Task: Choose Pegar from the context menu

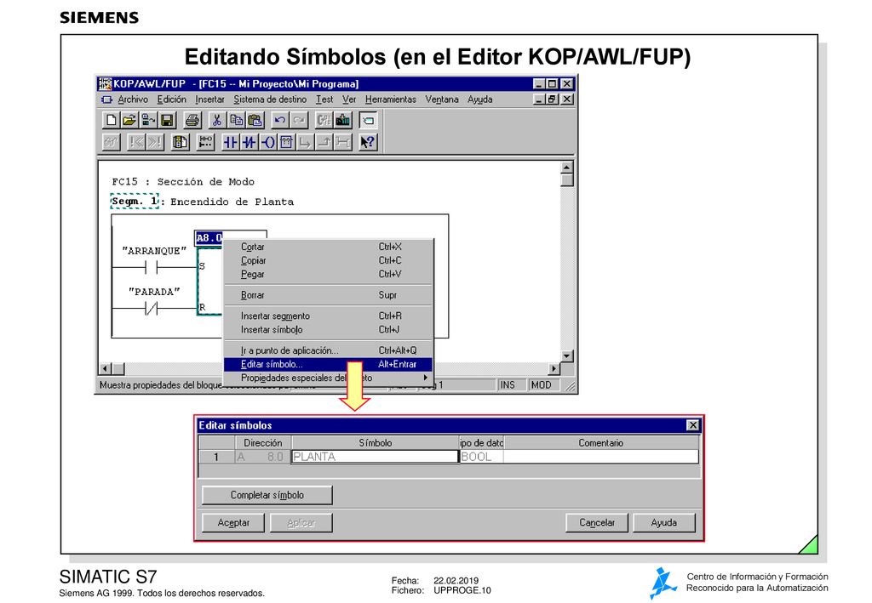Action: point(328,275)
